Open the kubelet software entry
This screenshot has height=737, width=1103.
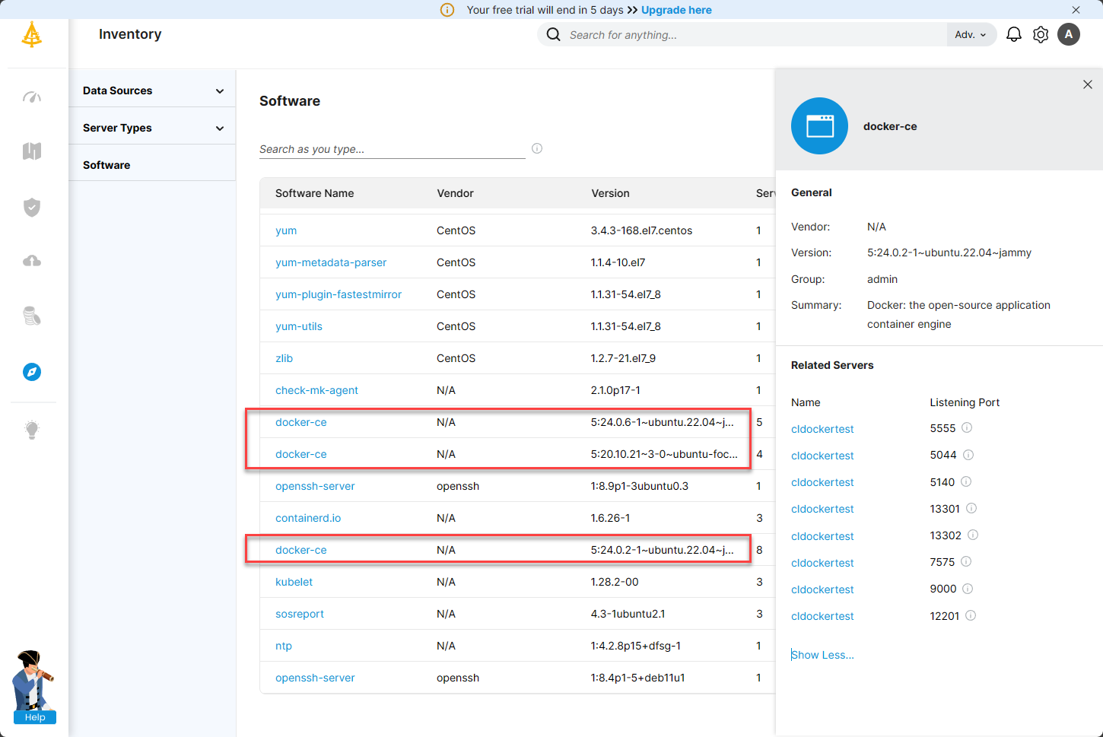coord(294,582)
